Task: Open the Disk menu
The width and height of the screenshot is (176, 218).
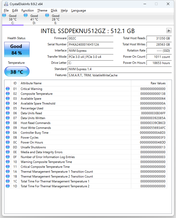Action: coord(54,11)
